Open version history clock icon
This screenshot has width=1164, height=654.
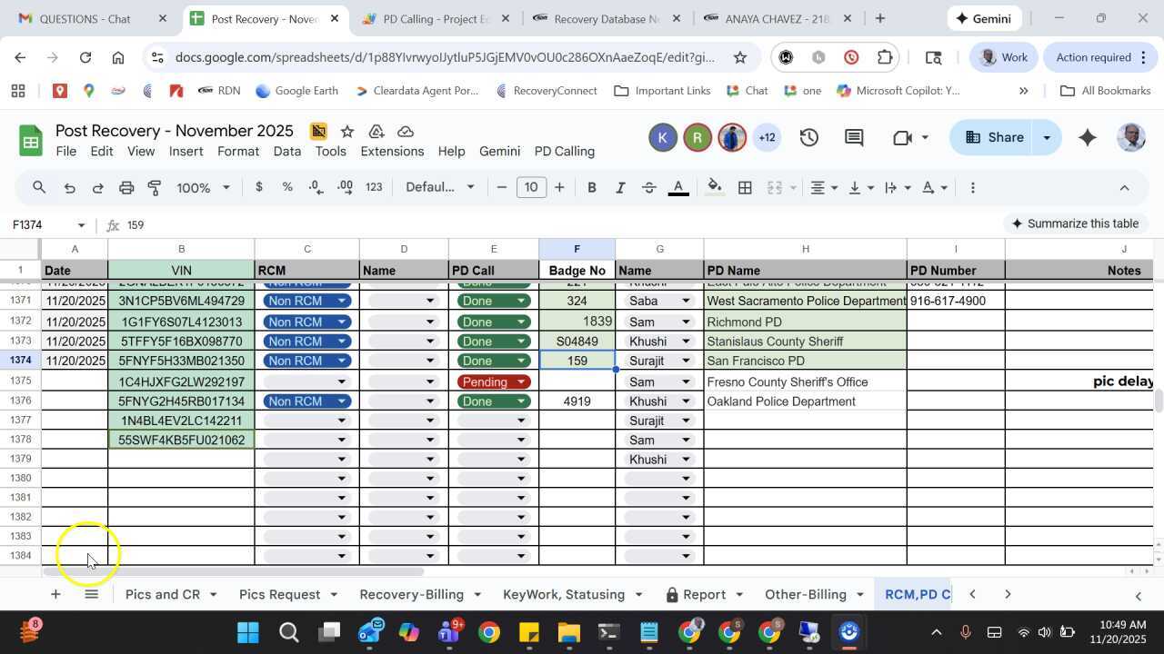[808, 138]
